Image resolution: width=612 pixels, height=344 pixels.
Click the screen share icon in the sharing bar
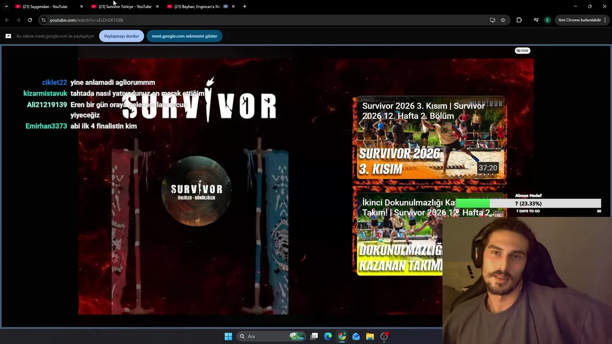tap(8, 36)
